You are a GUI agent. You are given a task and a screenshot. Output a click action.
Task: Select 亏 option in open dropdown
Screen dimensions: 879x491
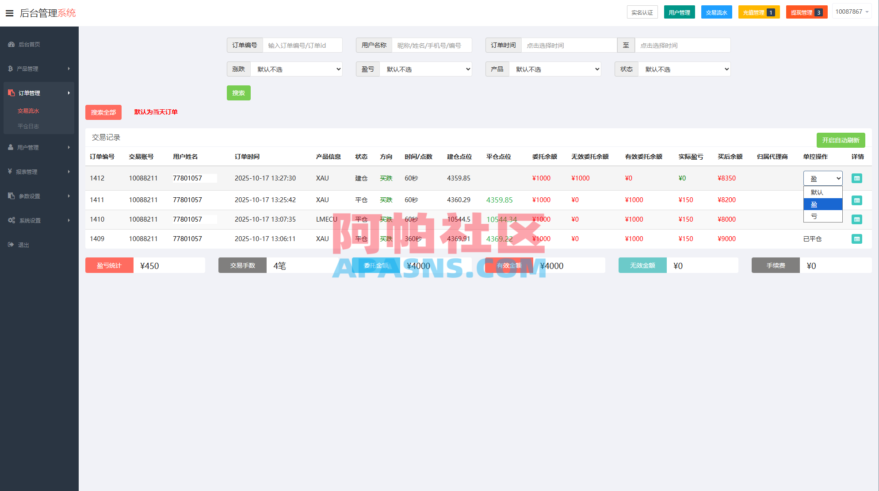(822, 216)
